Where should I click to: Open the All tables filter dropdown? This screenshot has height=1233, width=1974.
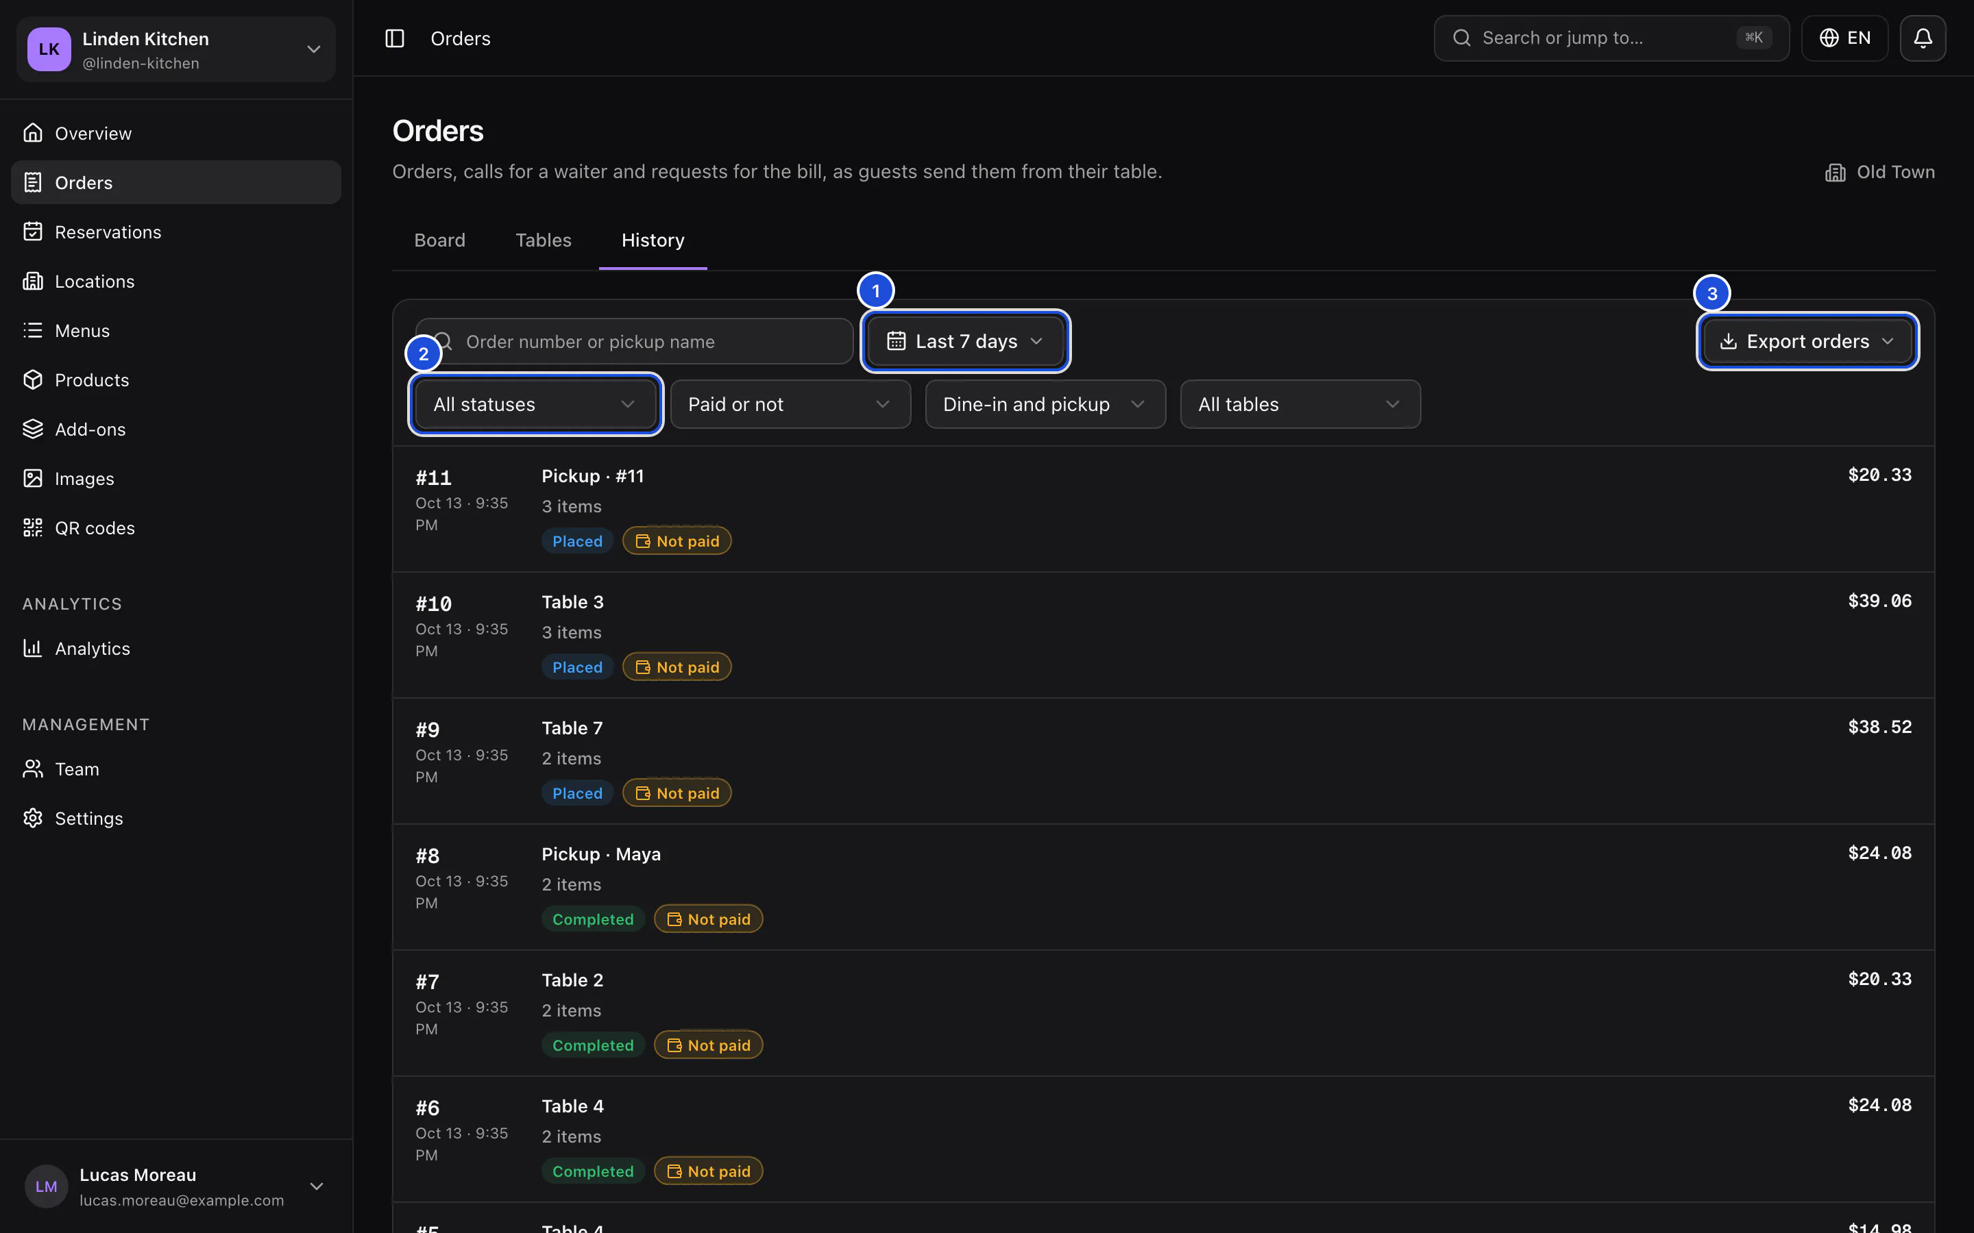[x=1300, y=404]
